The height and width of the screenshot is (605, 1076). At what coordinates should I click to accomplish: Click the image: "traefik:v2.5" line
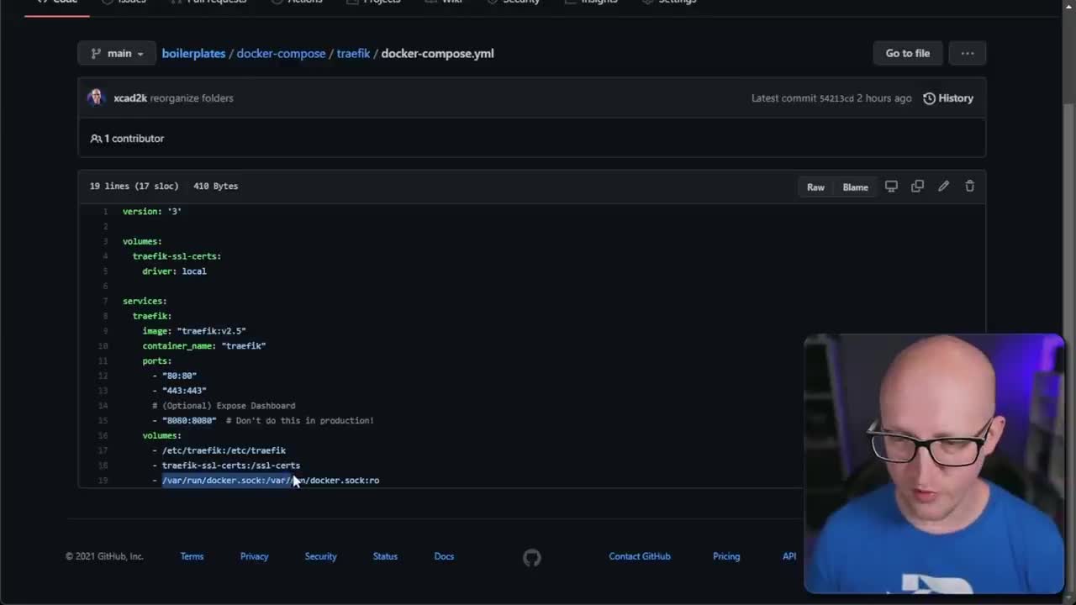pyautogui.click(x=194, y=331)
